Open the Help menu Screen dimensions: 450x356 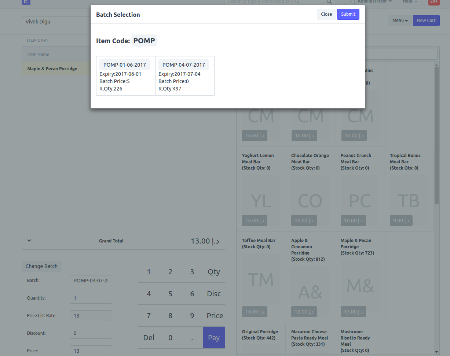pos(410,2)
